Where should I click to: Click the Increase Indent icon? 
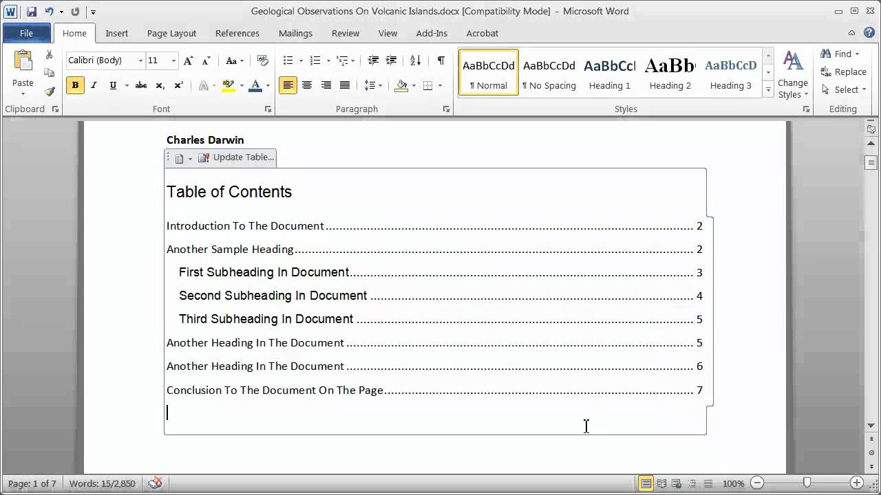pyautogui.click(x=392, y=60)
